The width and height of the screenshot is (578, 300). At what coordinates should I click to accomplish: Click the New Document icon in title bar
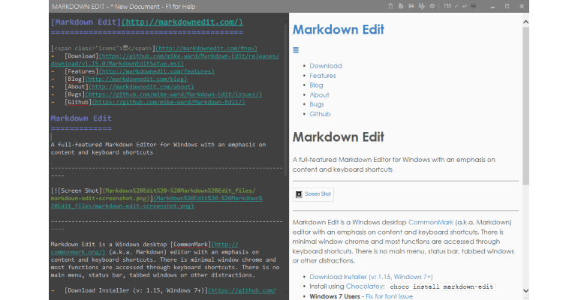pyautogui.click(x=392, y=6)
